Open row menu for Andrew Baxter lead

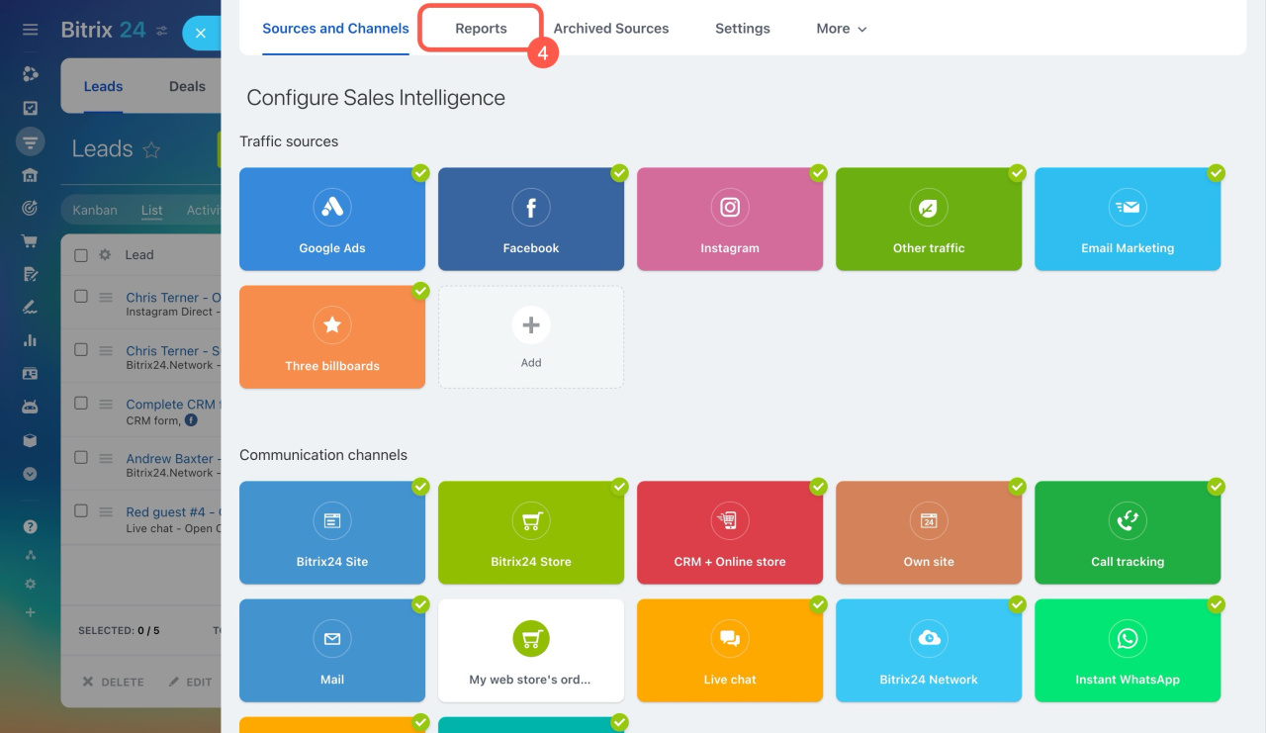[106, 458]
